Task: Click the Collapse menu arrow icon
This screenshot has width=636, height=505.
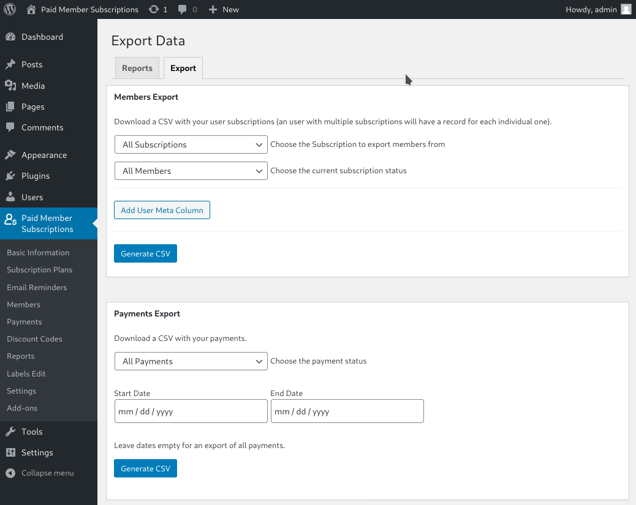Action: (x=10, y=473)
